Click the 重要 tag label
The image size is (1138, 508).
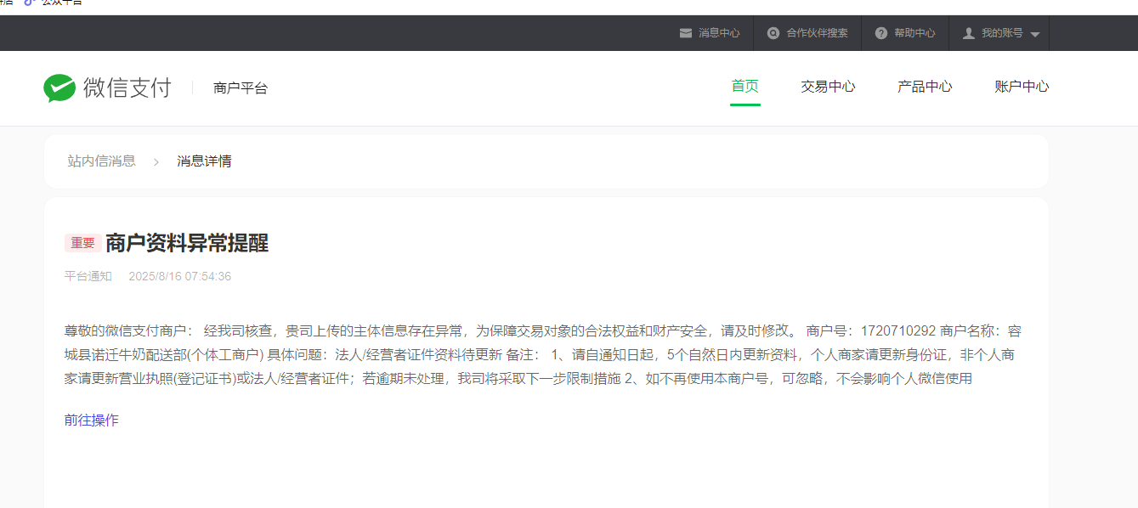pos(83,243)
